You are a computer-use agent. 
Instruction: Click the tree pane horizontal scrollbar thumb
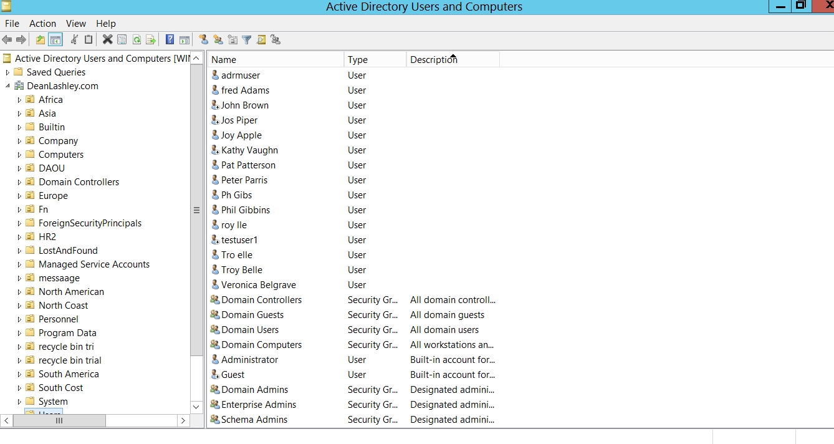coord(59,421)
